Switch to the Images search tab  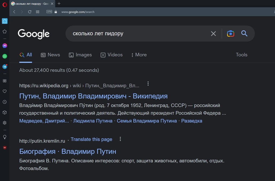coord(80,55)
